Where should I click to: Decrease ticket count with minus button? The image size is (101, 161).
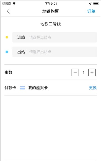click(75, 72)
